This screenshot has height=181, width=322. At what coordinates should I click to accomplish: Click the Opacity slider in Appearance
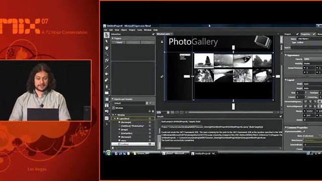[x=312, y=59]
